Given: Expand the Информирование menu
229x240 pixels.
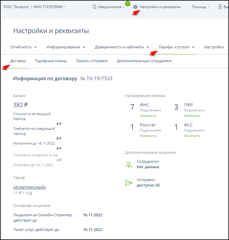Looking at the screenshot, I should [66, 47].
